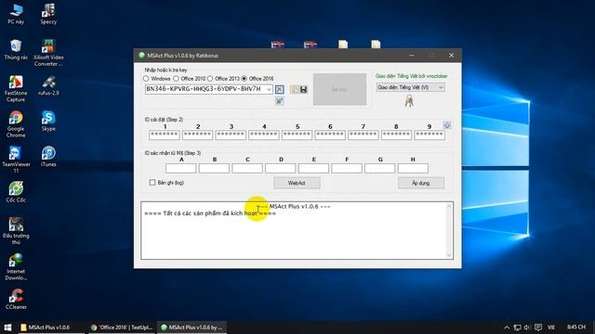Viewport: 595px width, 334px height.
Task: Expand the product key combo box dropdown
Action: coord(269,89)
